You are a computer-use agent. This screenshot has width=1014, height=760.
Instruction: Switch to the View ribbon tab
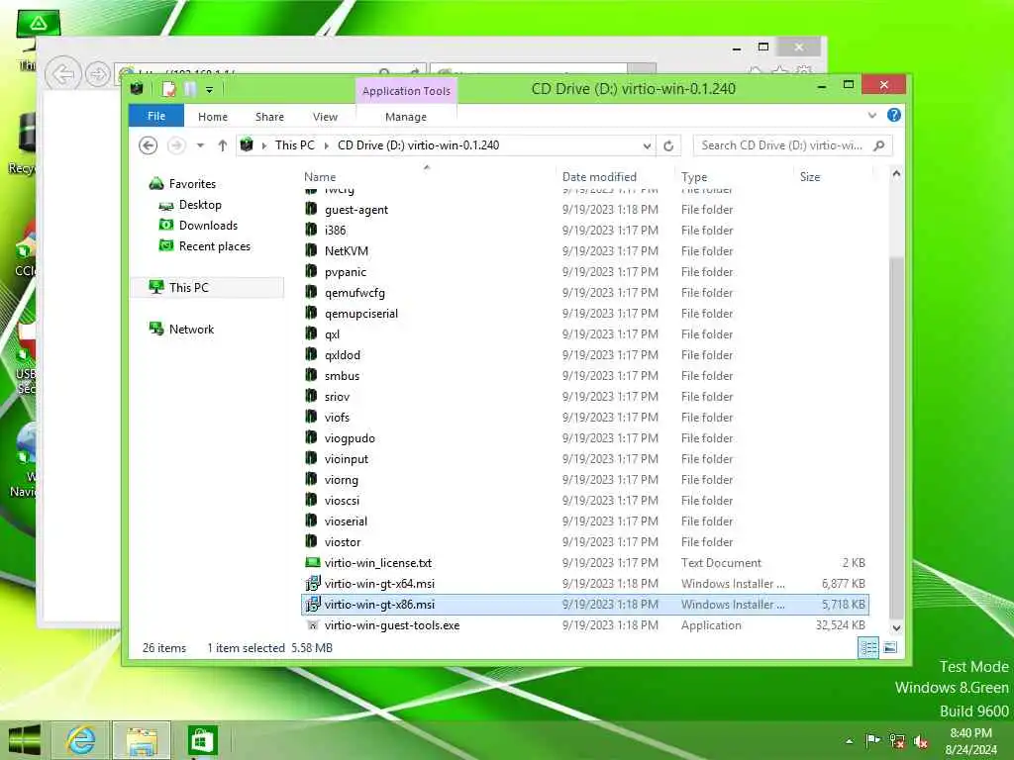pyautogui.click(x=325, y=117)
